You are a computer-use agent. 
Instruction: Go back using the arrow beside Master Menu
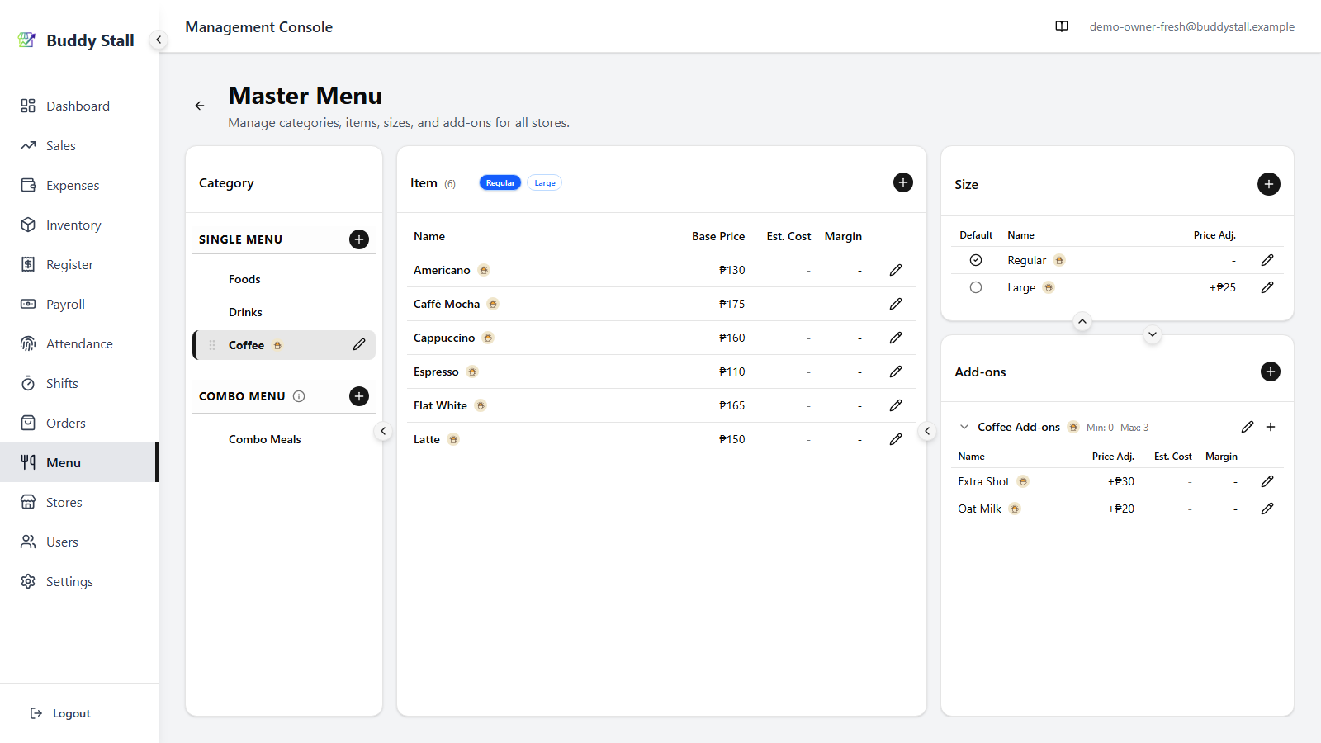tap(200, 106)
